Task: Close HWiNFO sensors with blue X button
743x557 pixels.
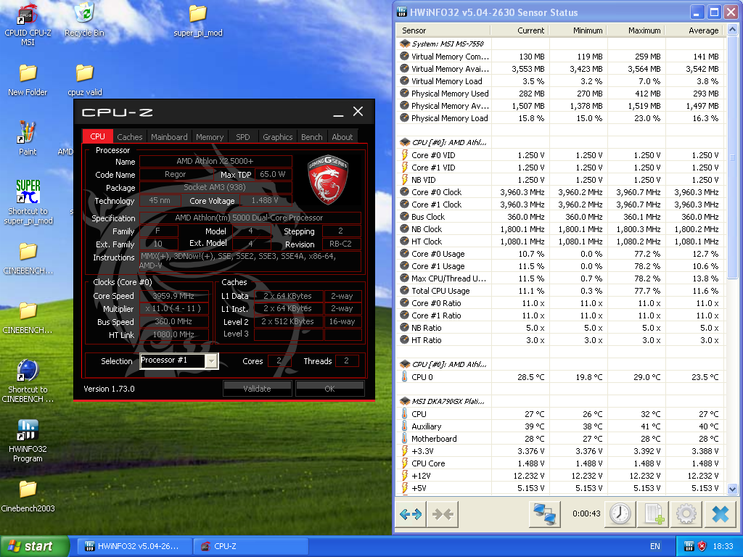Action: coord(721,514)
